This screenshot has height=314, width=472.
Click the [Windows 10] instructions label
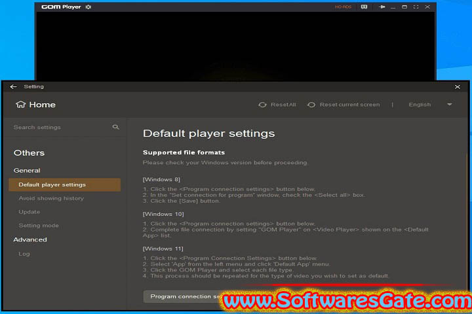pyautogui.click(x=163, y=214)
